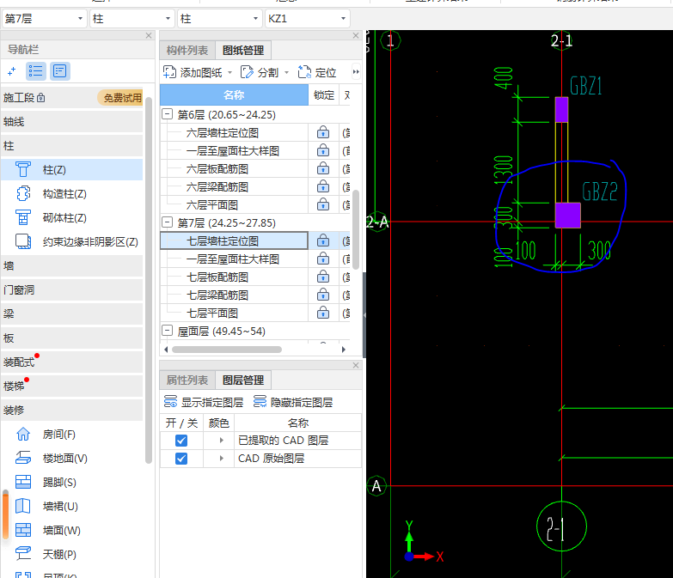This screenshot has height=578, width=673.
Task: Uncheck 已提取的 CAD 图层 checkbox
Action: pos(181,441)
